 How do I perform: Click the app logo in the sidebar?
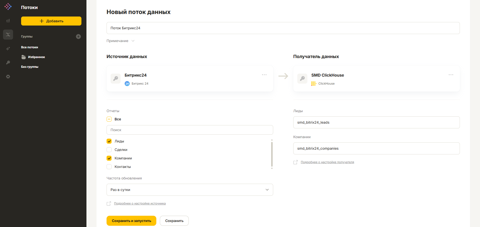[8, 7]
